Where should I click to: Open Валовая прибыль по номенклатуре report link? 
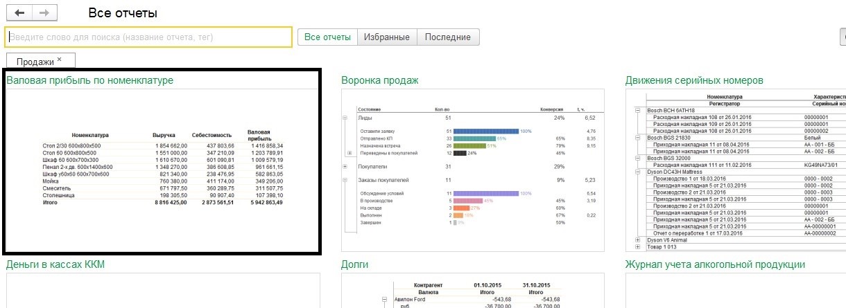[x=89, y=81]
